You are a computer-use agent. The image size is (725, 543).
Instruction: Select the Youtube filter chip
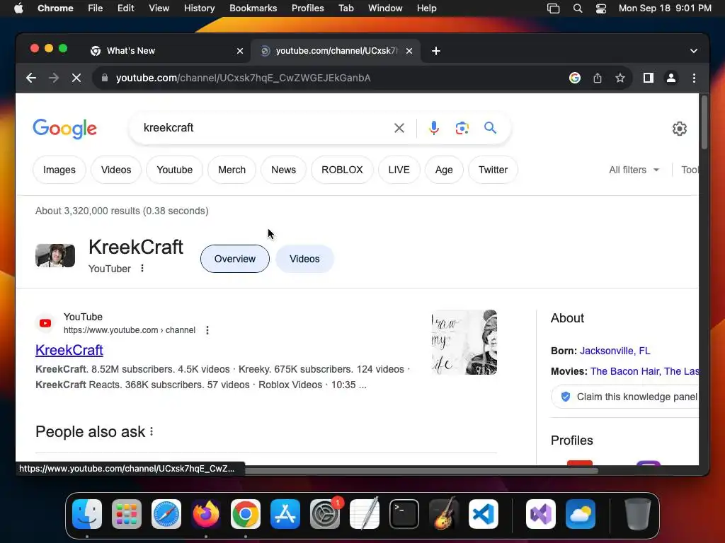(x=174, y=170)
